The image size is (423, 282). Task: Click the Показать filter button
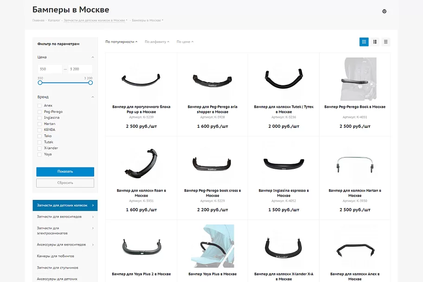click(65, 172)
